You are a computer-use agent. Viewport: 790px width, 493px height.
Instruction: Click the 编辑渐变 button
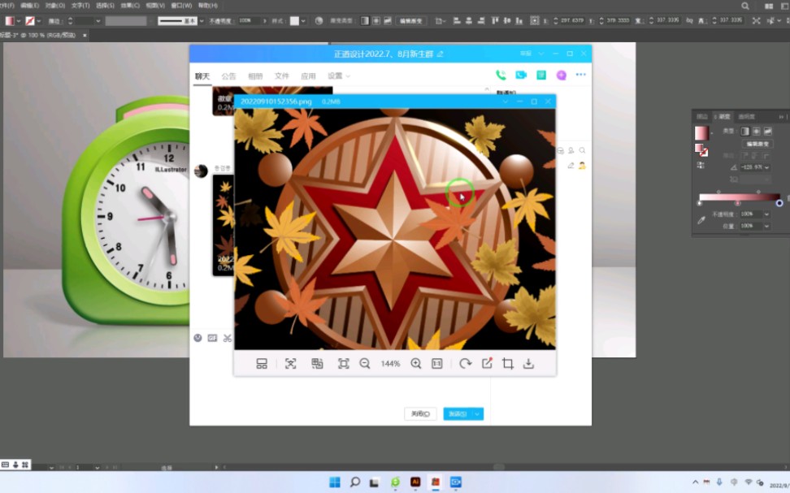pos(757,144)
